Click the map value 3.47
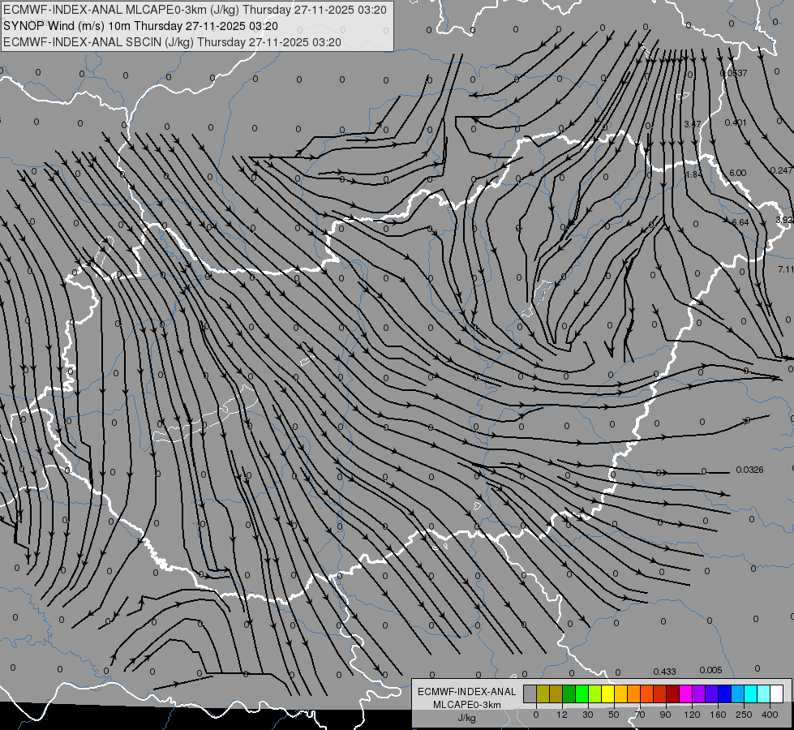Image resolution: width=794 pixels, height=730 pixels. (693, 123)
